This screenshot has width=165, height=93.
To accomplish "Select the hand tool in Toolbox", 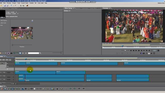I will 35,89.
